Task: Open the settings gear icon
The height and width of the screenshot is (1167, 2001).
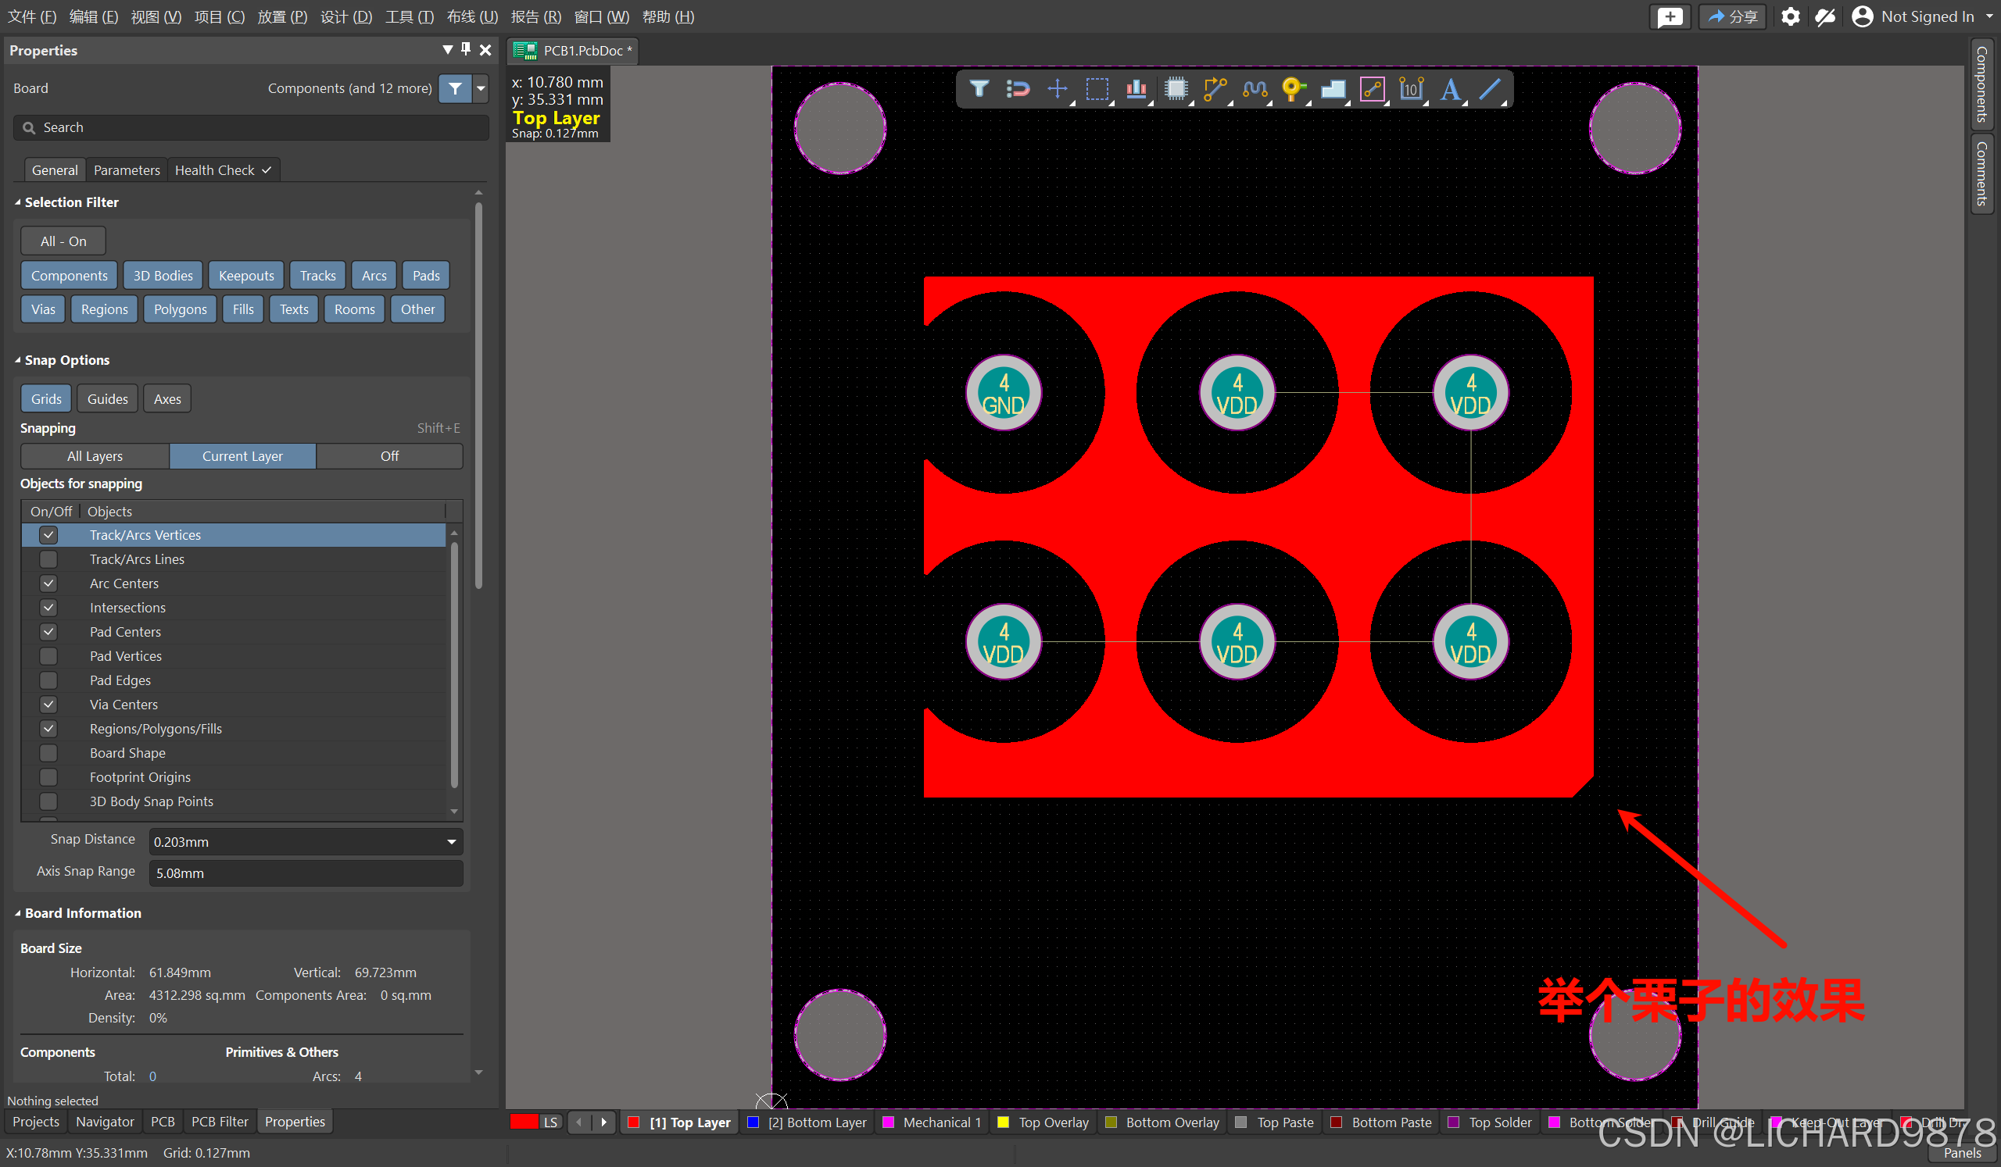Action: pyautogui.click(x=1790, y=16)
